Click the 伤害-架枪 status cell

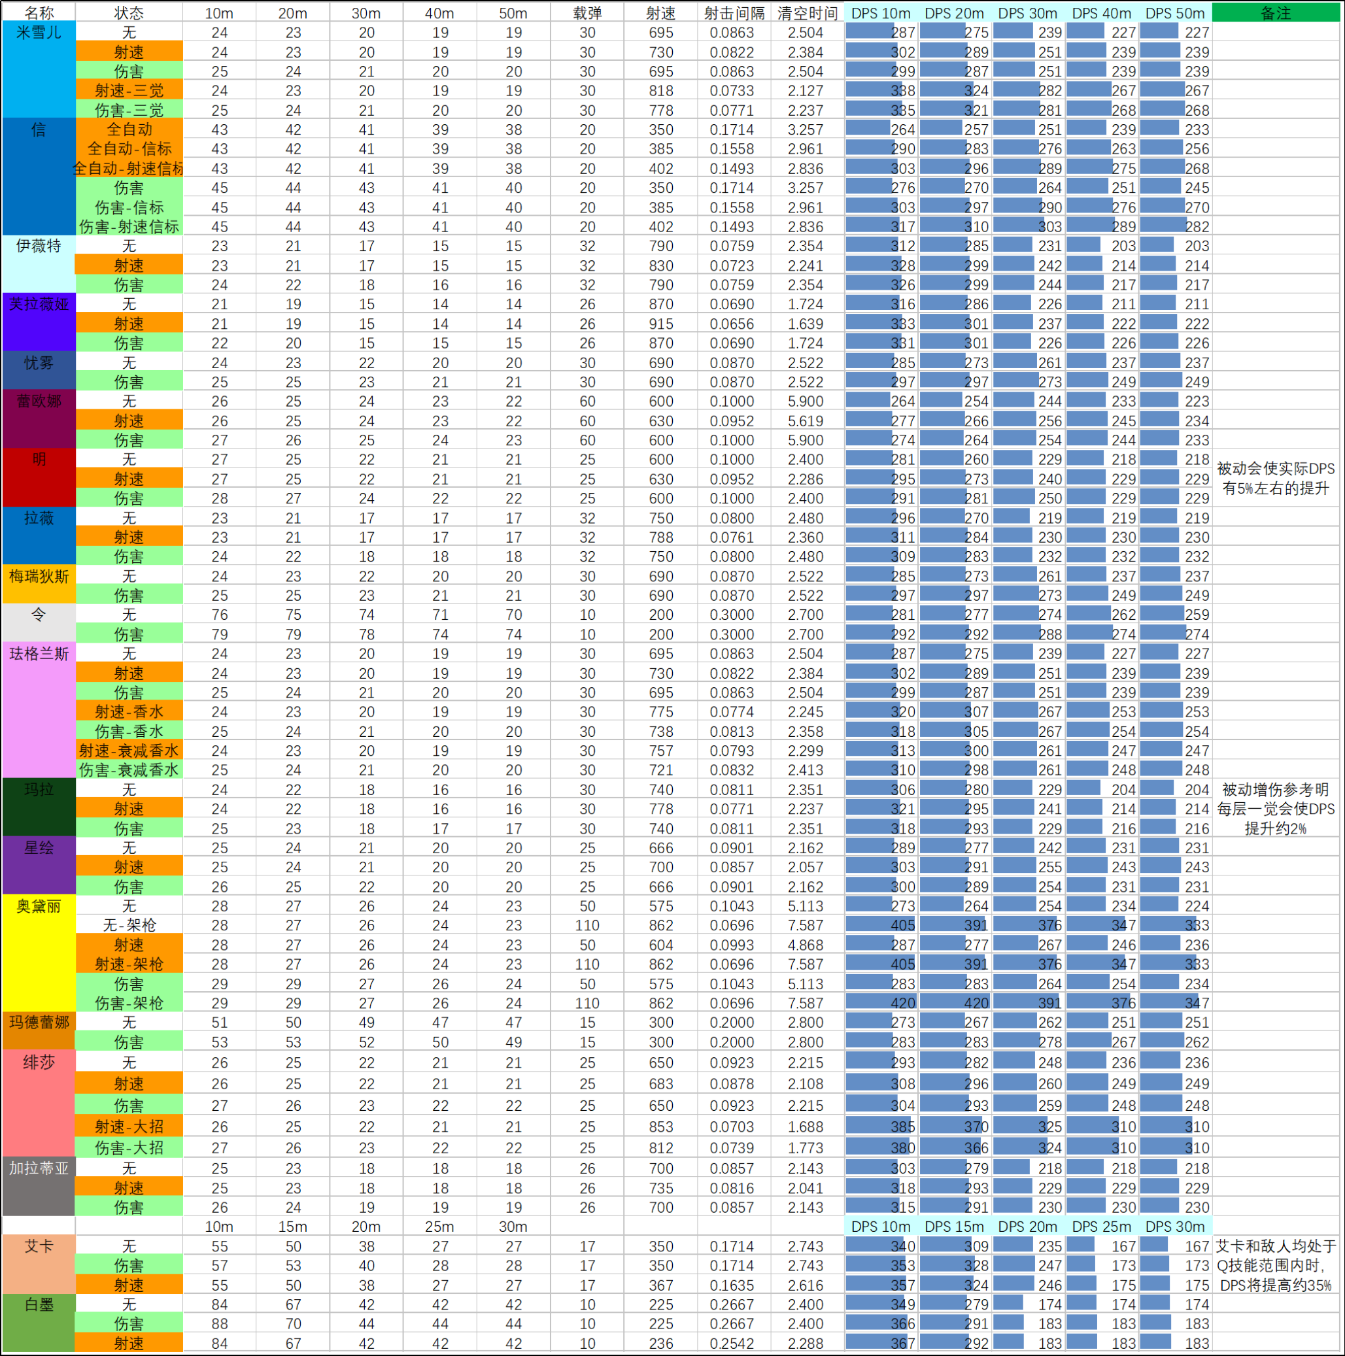[129, 1002]
